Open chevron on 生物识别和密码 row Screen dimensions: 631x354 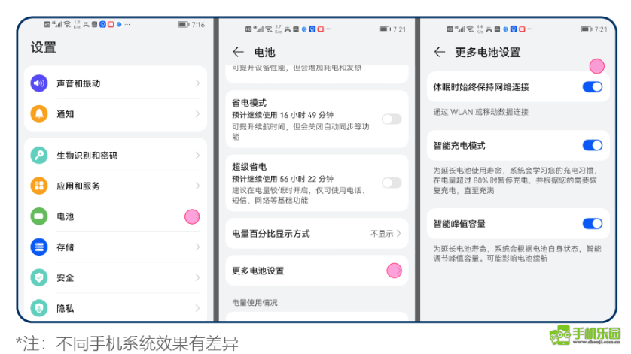click(x=197, y=156)
